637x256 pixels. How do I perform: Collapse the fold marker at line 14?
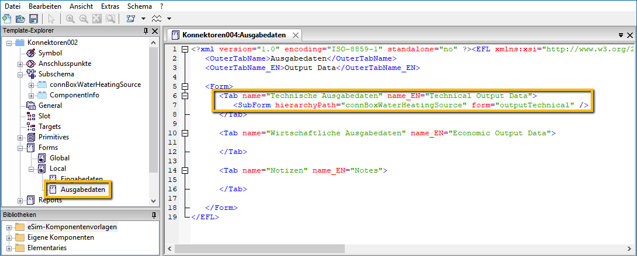(x=185, y=170)
